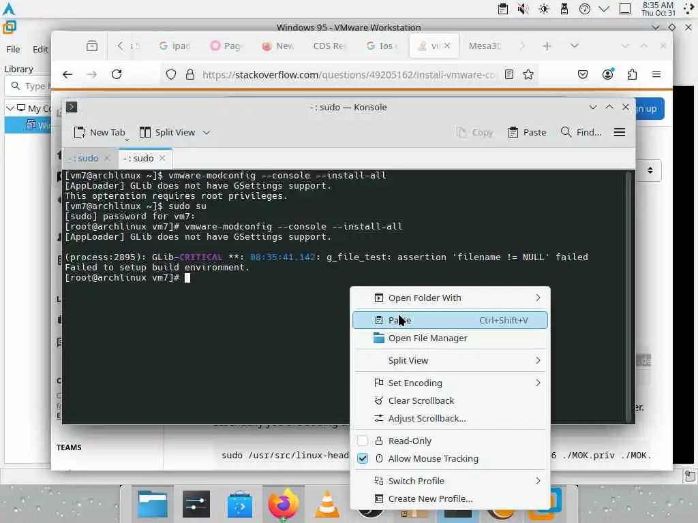This screenshot has width=698, height=523.
Task: Select Clear Scrollback in context menu
Action: pos(450,400)
